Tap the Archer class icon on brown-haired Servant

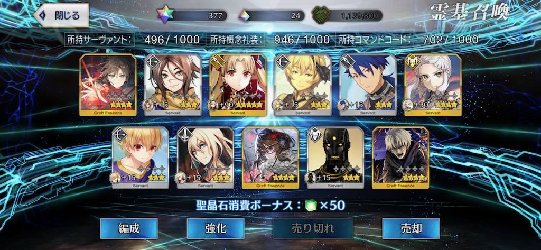(152, 61)
